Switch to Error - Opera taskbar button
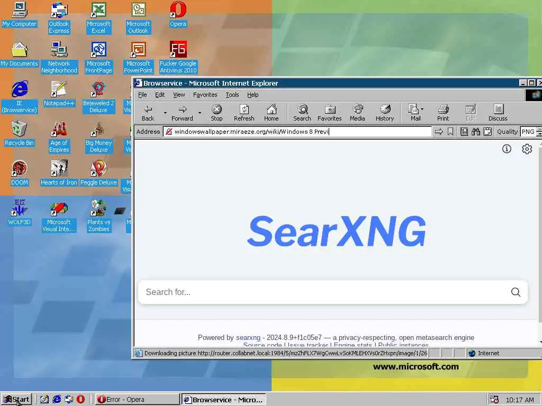The image size is (542, 406). pos(137,400)
